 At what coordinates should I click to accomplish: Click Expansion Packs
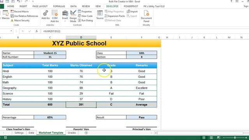point(115,16)
